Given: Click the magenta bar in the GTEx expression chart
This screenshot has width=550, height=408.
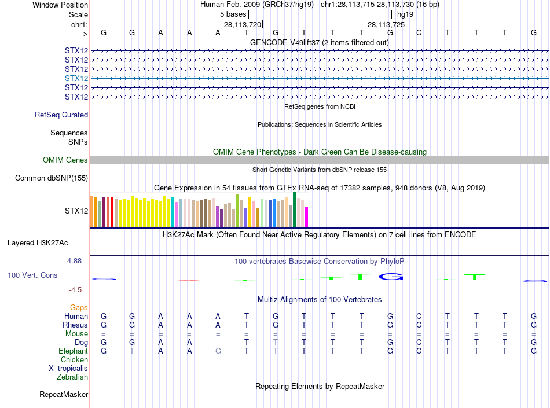Looking at the screenshot, I should [x=307, y=217].
